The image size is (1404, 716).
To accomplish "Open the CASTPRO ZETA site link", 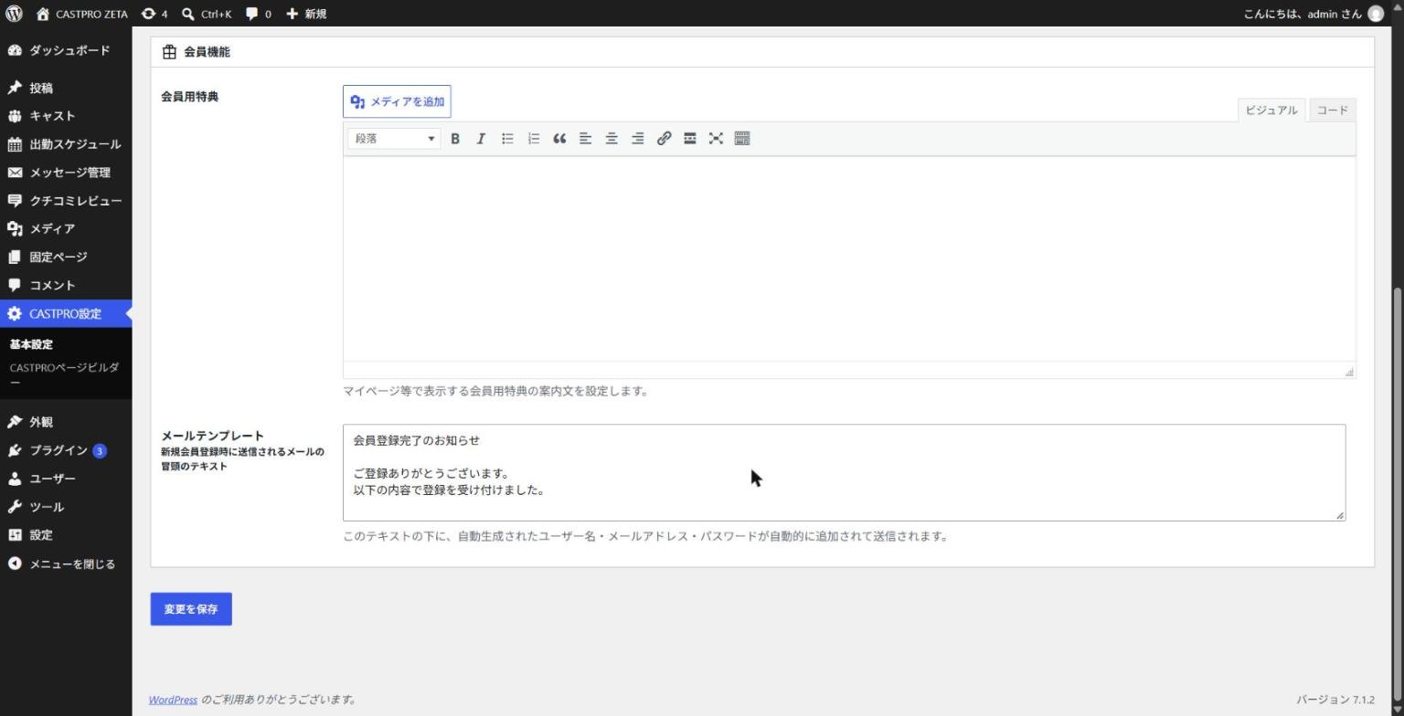I will point(81,14).
